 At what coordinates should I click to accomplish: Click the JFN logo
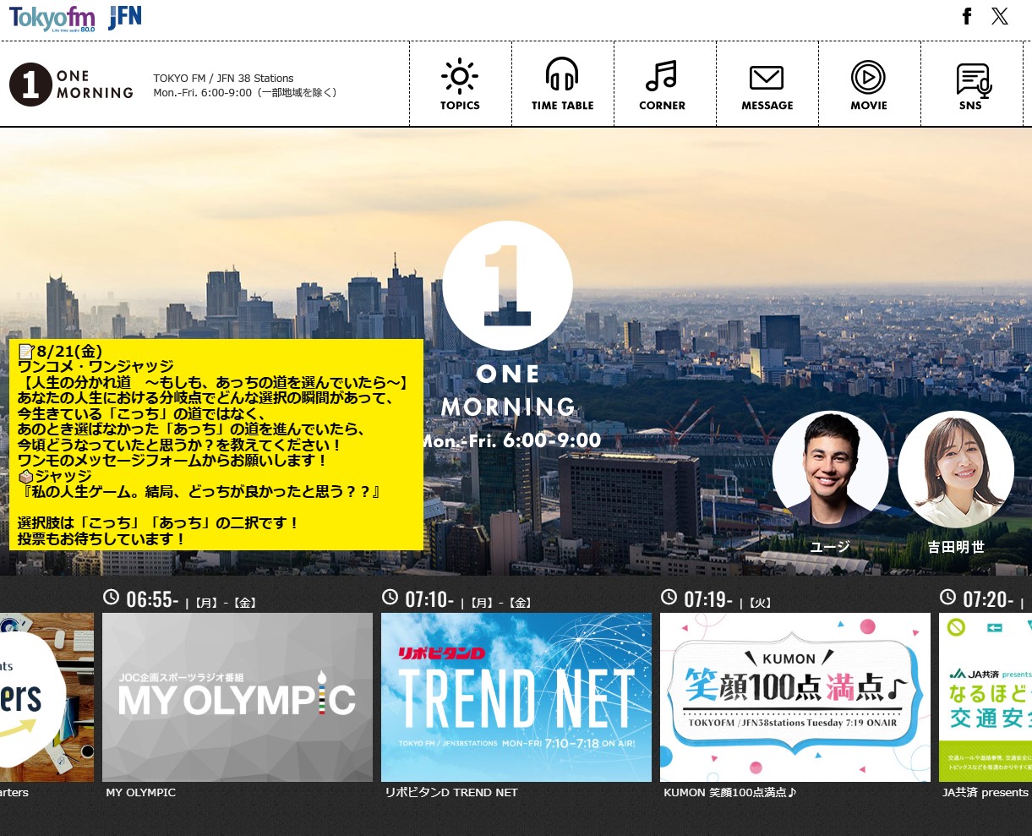point(125,17)
